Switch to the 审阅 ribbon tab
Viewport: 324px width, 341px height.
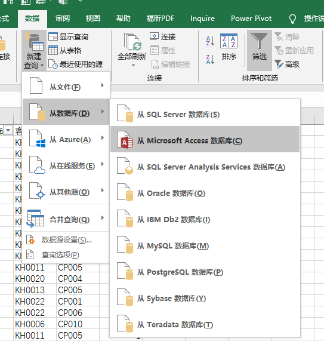(x=63, y=19)
